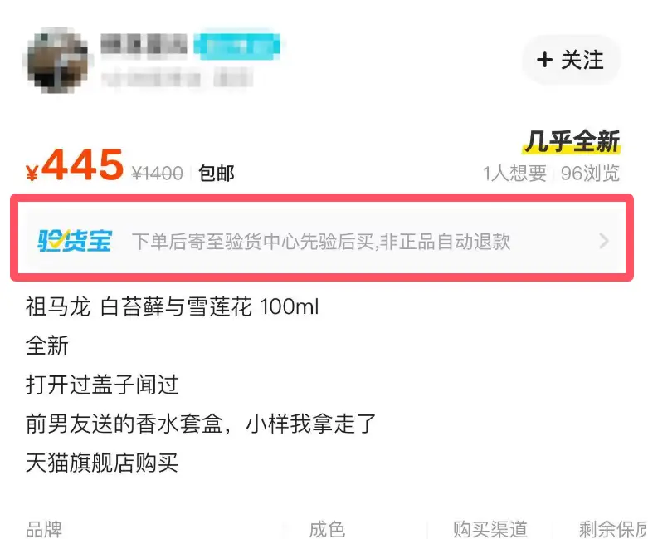Click the blurred seller username
Viewport: 648px width, 539px height.
144,44
